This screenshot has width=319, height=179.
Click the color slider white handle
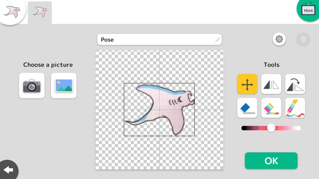271,128
